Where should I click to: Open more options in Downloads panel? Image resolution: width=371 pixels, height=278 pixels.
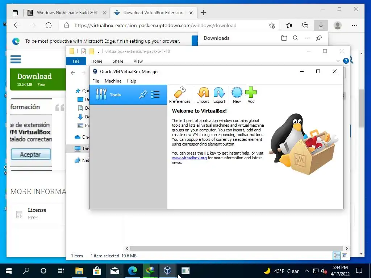tap(307, 38)
